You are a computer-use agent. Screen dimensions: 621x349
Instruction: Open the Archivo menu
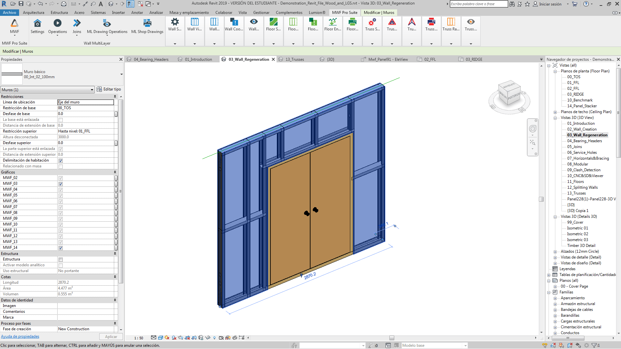(9, 13)
